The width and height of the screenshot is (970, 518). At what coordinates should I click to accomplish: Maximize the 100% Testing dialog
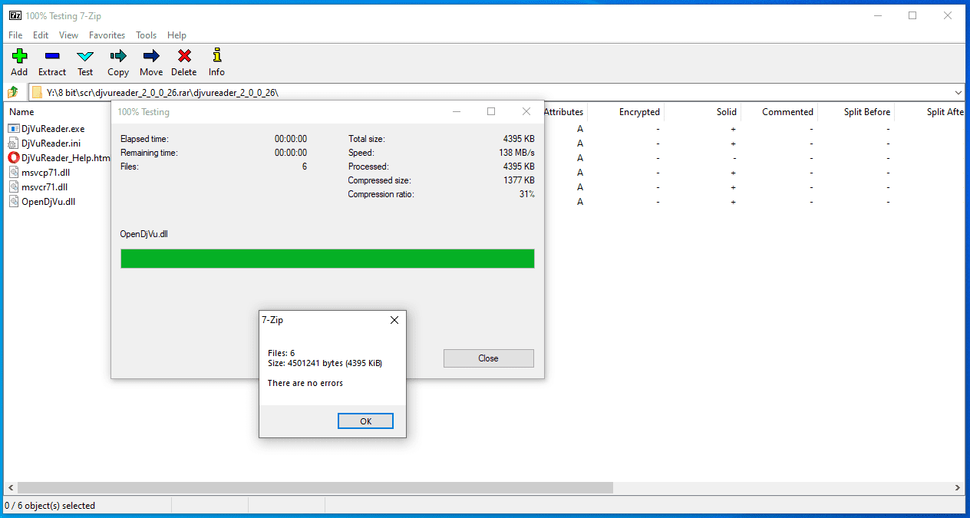[x=491, y=111]
